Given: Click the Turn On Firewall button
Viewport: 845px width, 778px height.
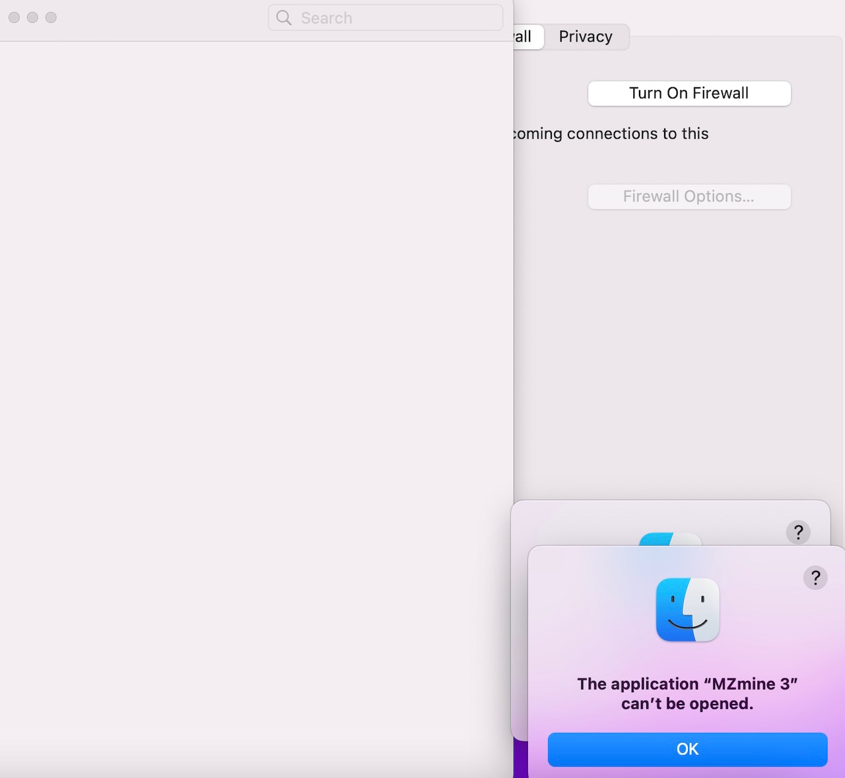Looking at the screenshot, I should (689, 93).
